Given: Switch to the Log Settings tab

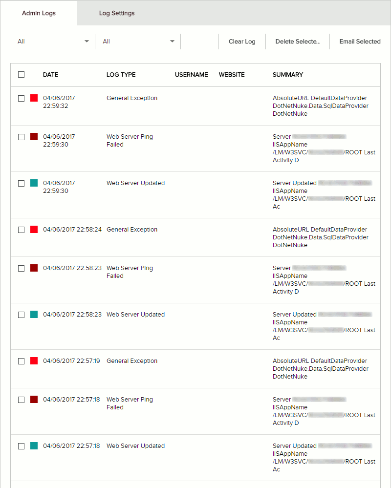Looking at the screenshot, I should [117, 13].
